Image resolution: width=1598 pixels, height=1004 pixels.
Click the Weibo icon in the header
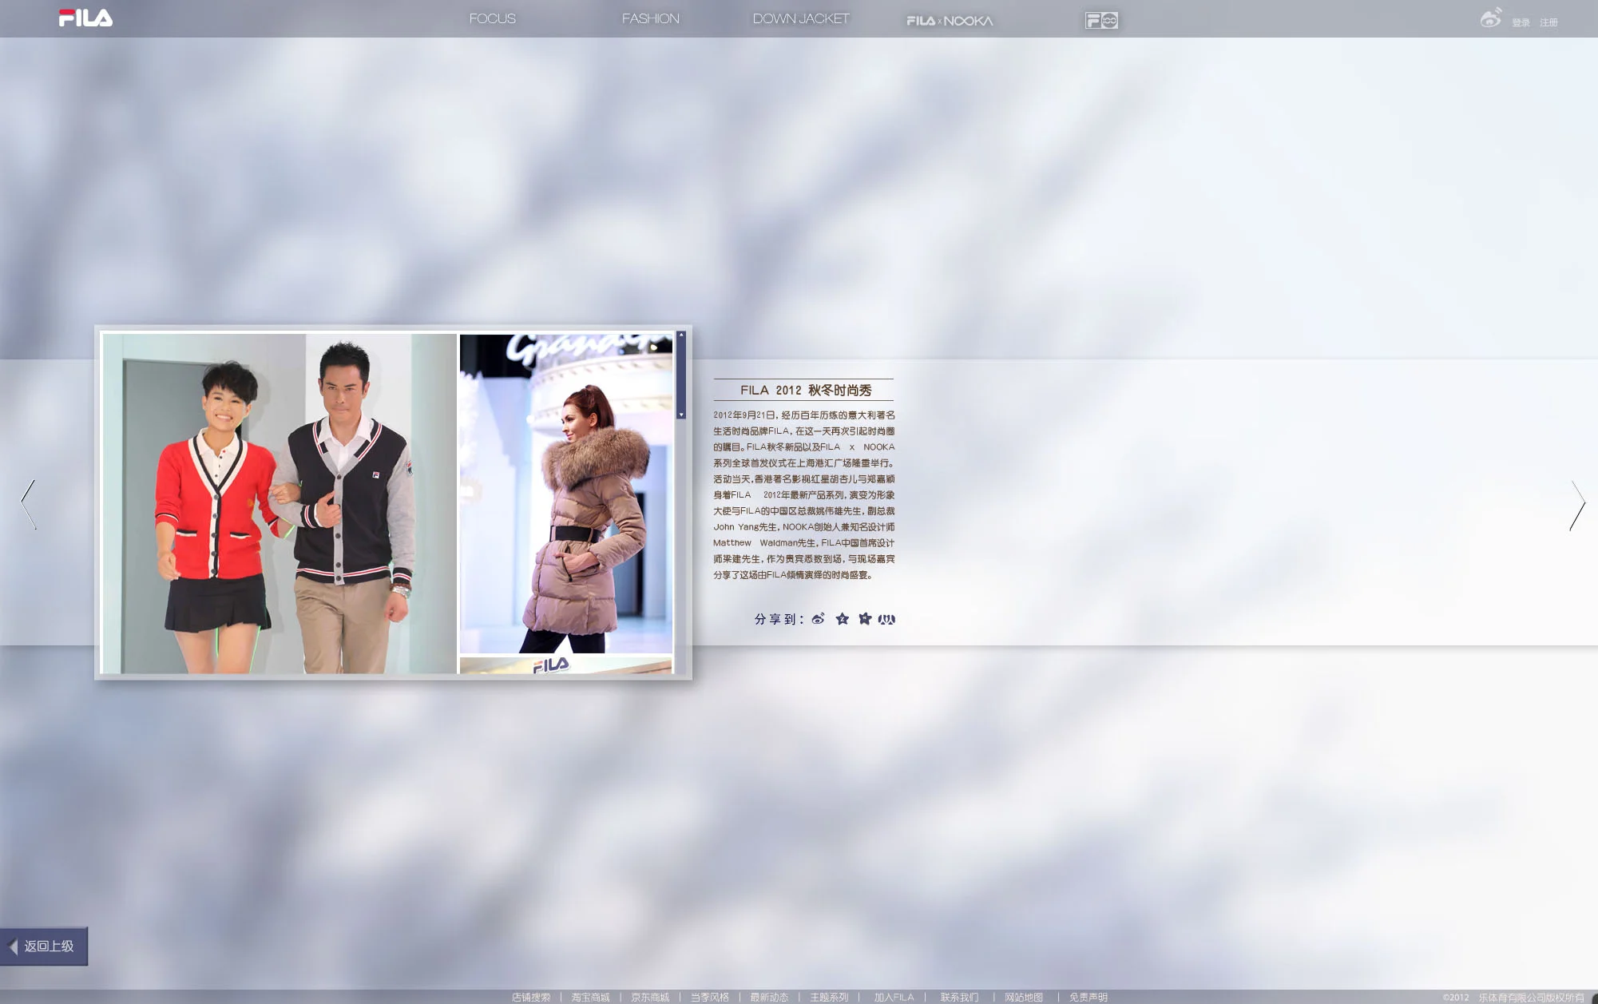click(1490, 18)
